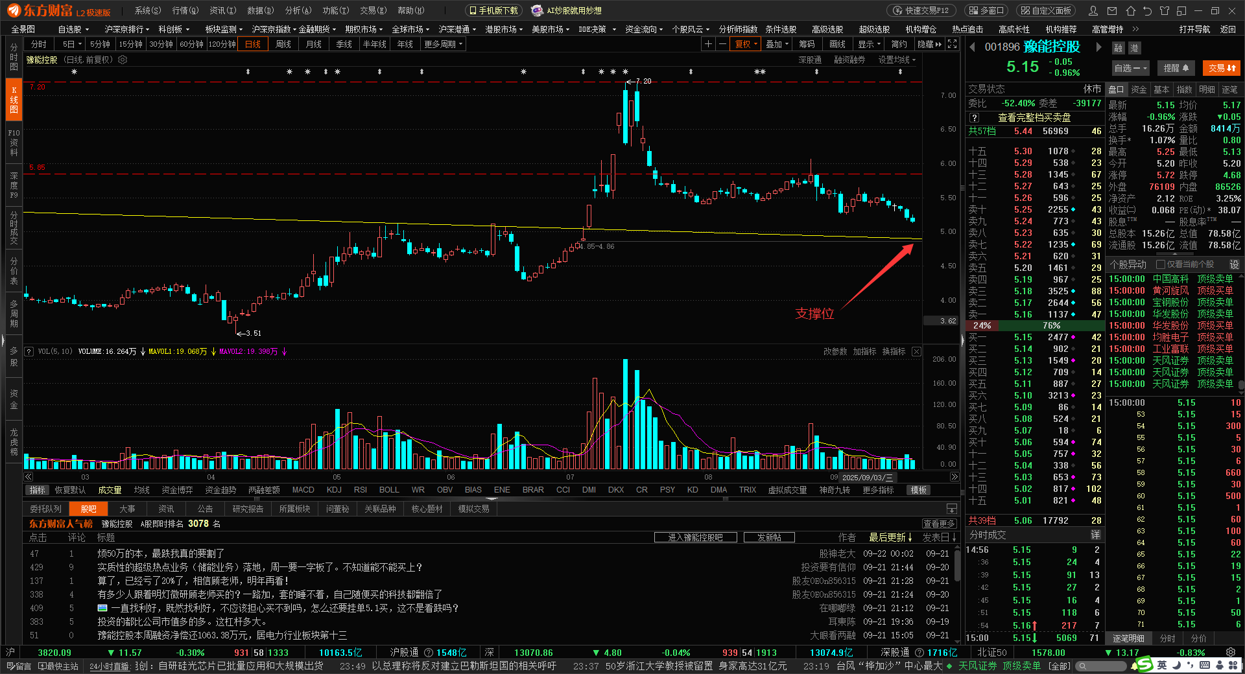Image resolution: width=1245 pixels, height=674 pixels.
Task: Switch to the 周线 weekly chart tab
Action: [283, 44]
